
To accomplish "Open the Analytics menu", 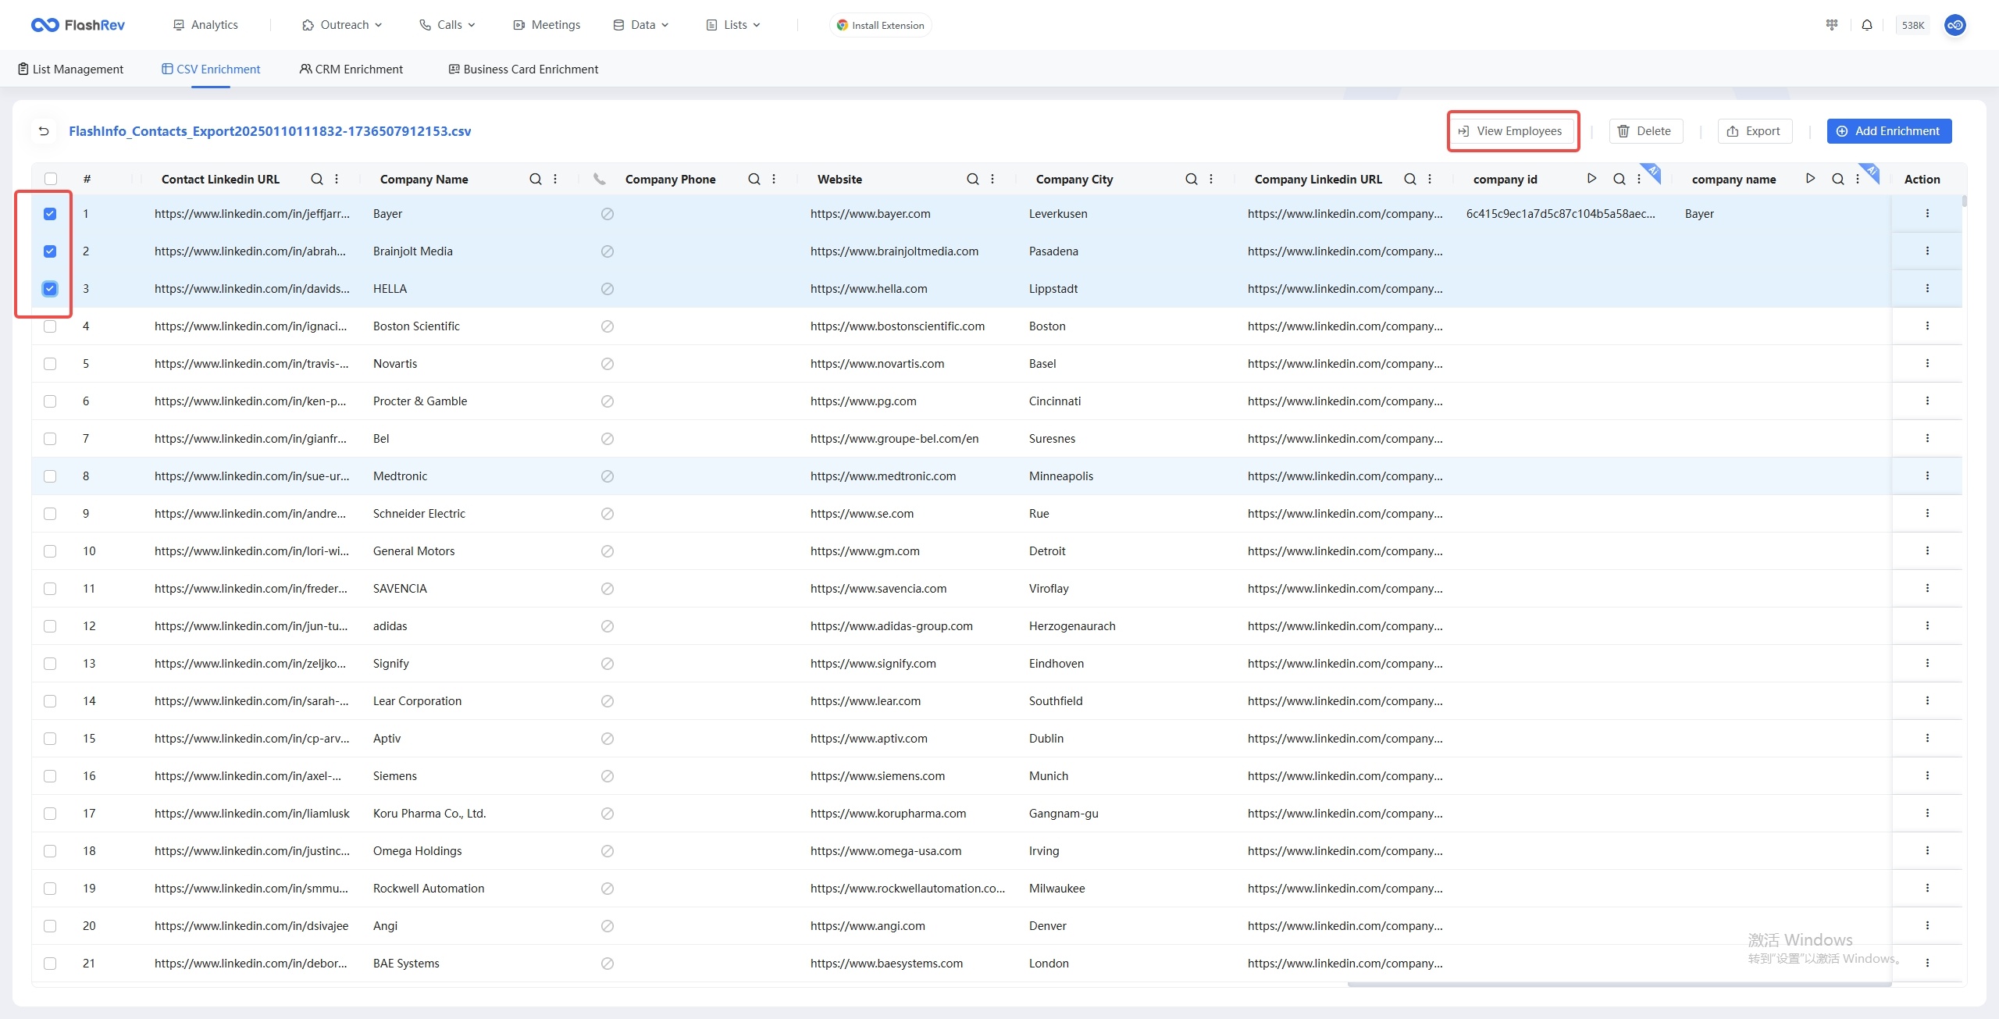I will click(205, 25).
